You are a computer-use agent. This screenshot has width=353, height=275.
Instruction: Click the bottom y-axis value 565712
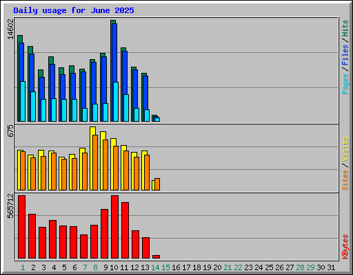[x=10, y=206]
